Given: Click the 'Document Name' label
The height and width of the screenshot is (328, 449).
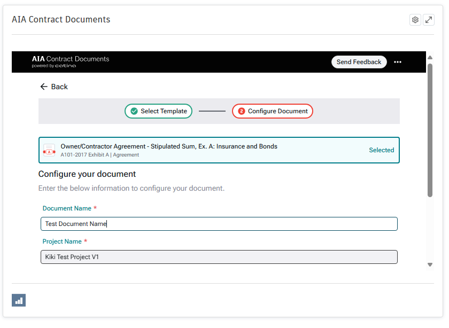Looking at the screenshot, I should [67, 208].
